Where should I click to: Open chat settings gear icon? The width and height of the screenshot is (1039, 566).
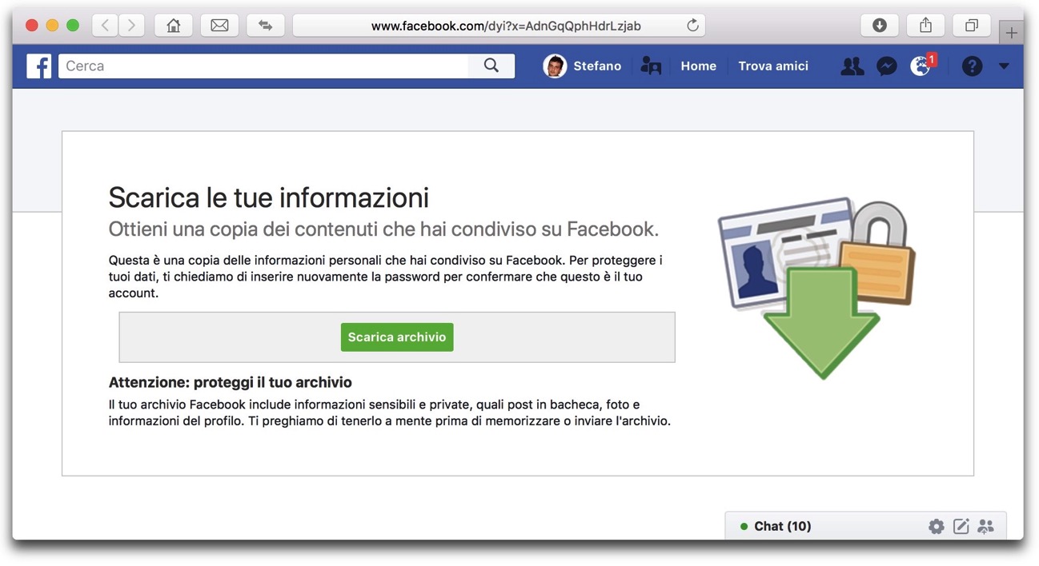point(936,526)
